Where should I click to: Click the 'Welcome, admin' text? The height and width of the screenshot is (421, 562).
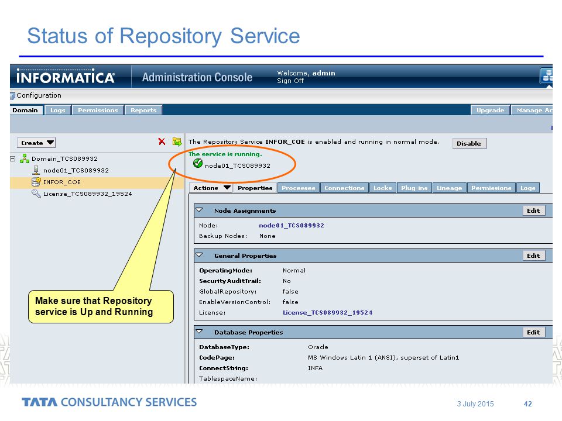point(306,73)
